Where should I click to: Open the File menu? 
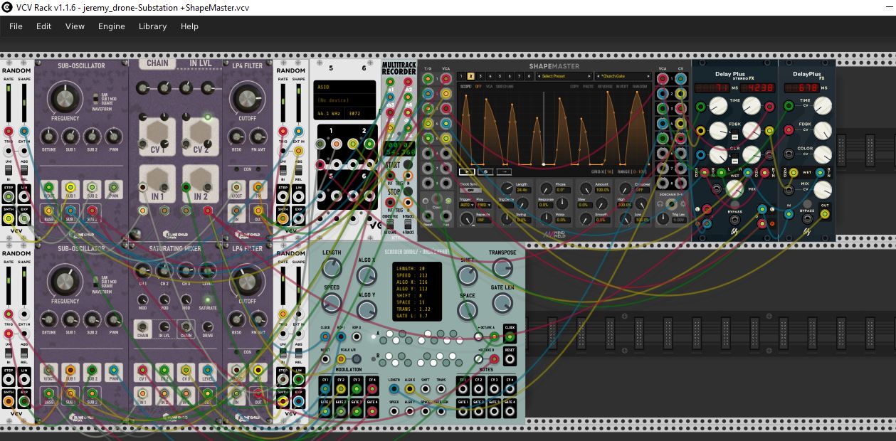16,26
